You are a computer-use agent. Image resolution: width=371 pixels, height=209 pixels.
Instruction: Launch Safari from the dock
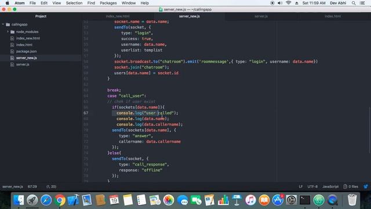pos(46,200)
